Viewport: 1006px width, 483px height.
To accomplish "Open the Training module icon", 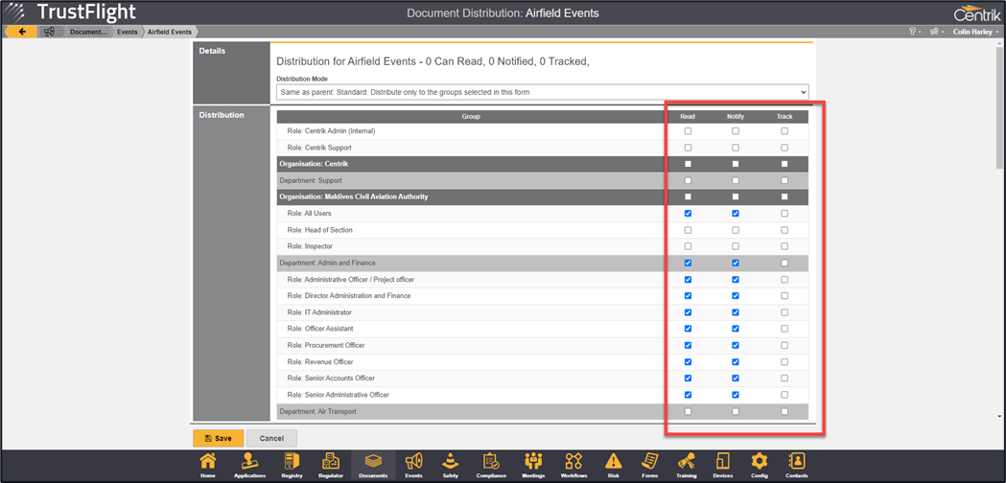I will click(687, 465).
